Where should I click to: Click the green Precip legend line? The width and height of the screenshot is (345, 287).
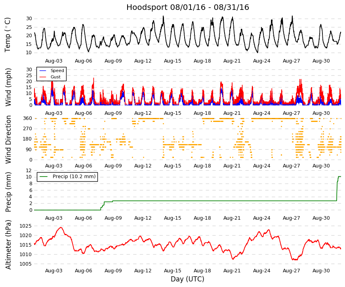pyautogui.click(x=44, y=177)
